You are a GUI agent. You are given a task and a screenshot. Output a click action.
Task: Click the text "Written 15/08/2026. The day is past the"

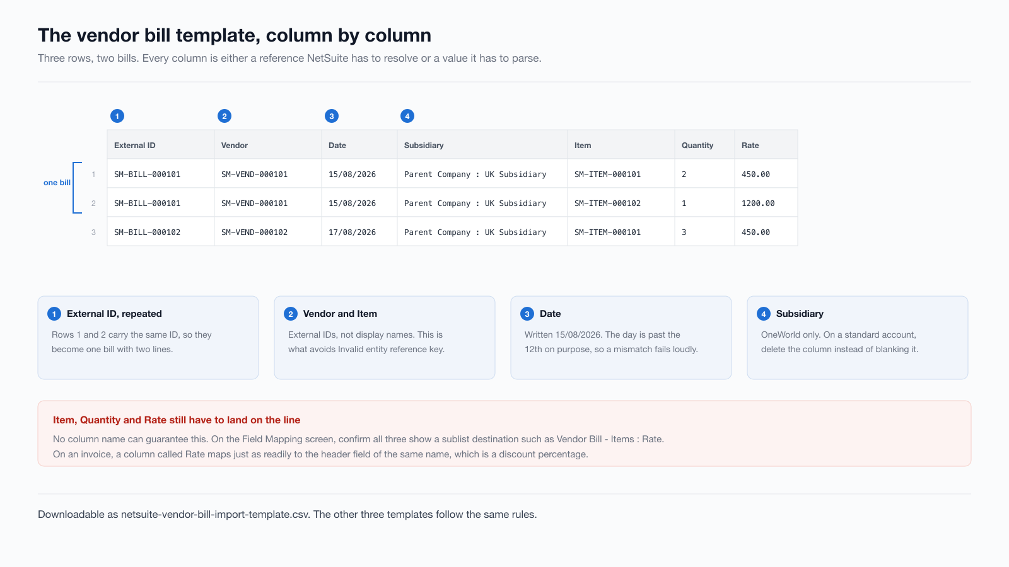click(602, 335)
